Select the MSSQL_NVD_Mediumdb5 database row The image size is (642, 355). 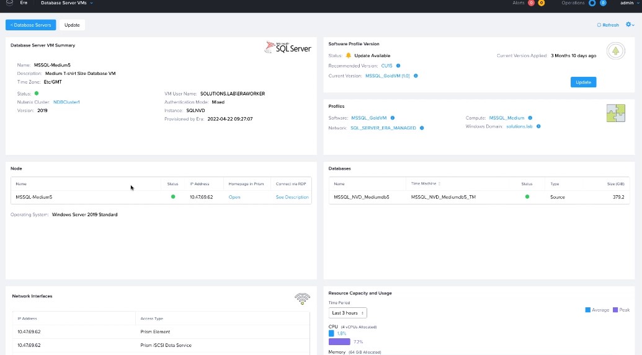tap(479, 197)
